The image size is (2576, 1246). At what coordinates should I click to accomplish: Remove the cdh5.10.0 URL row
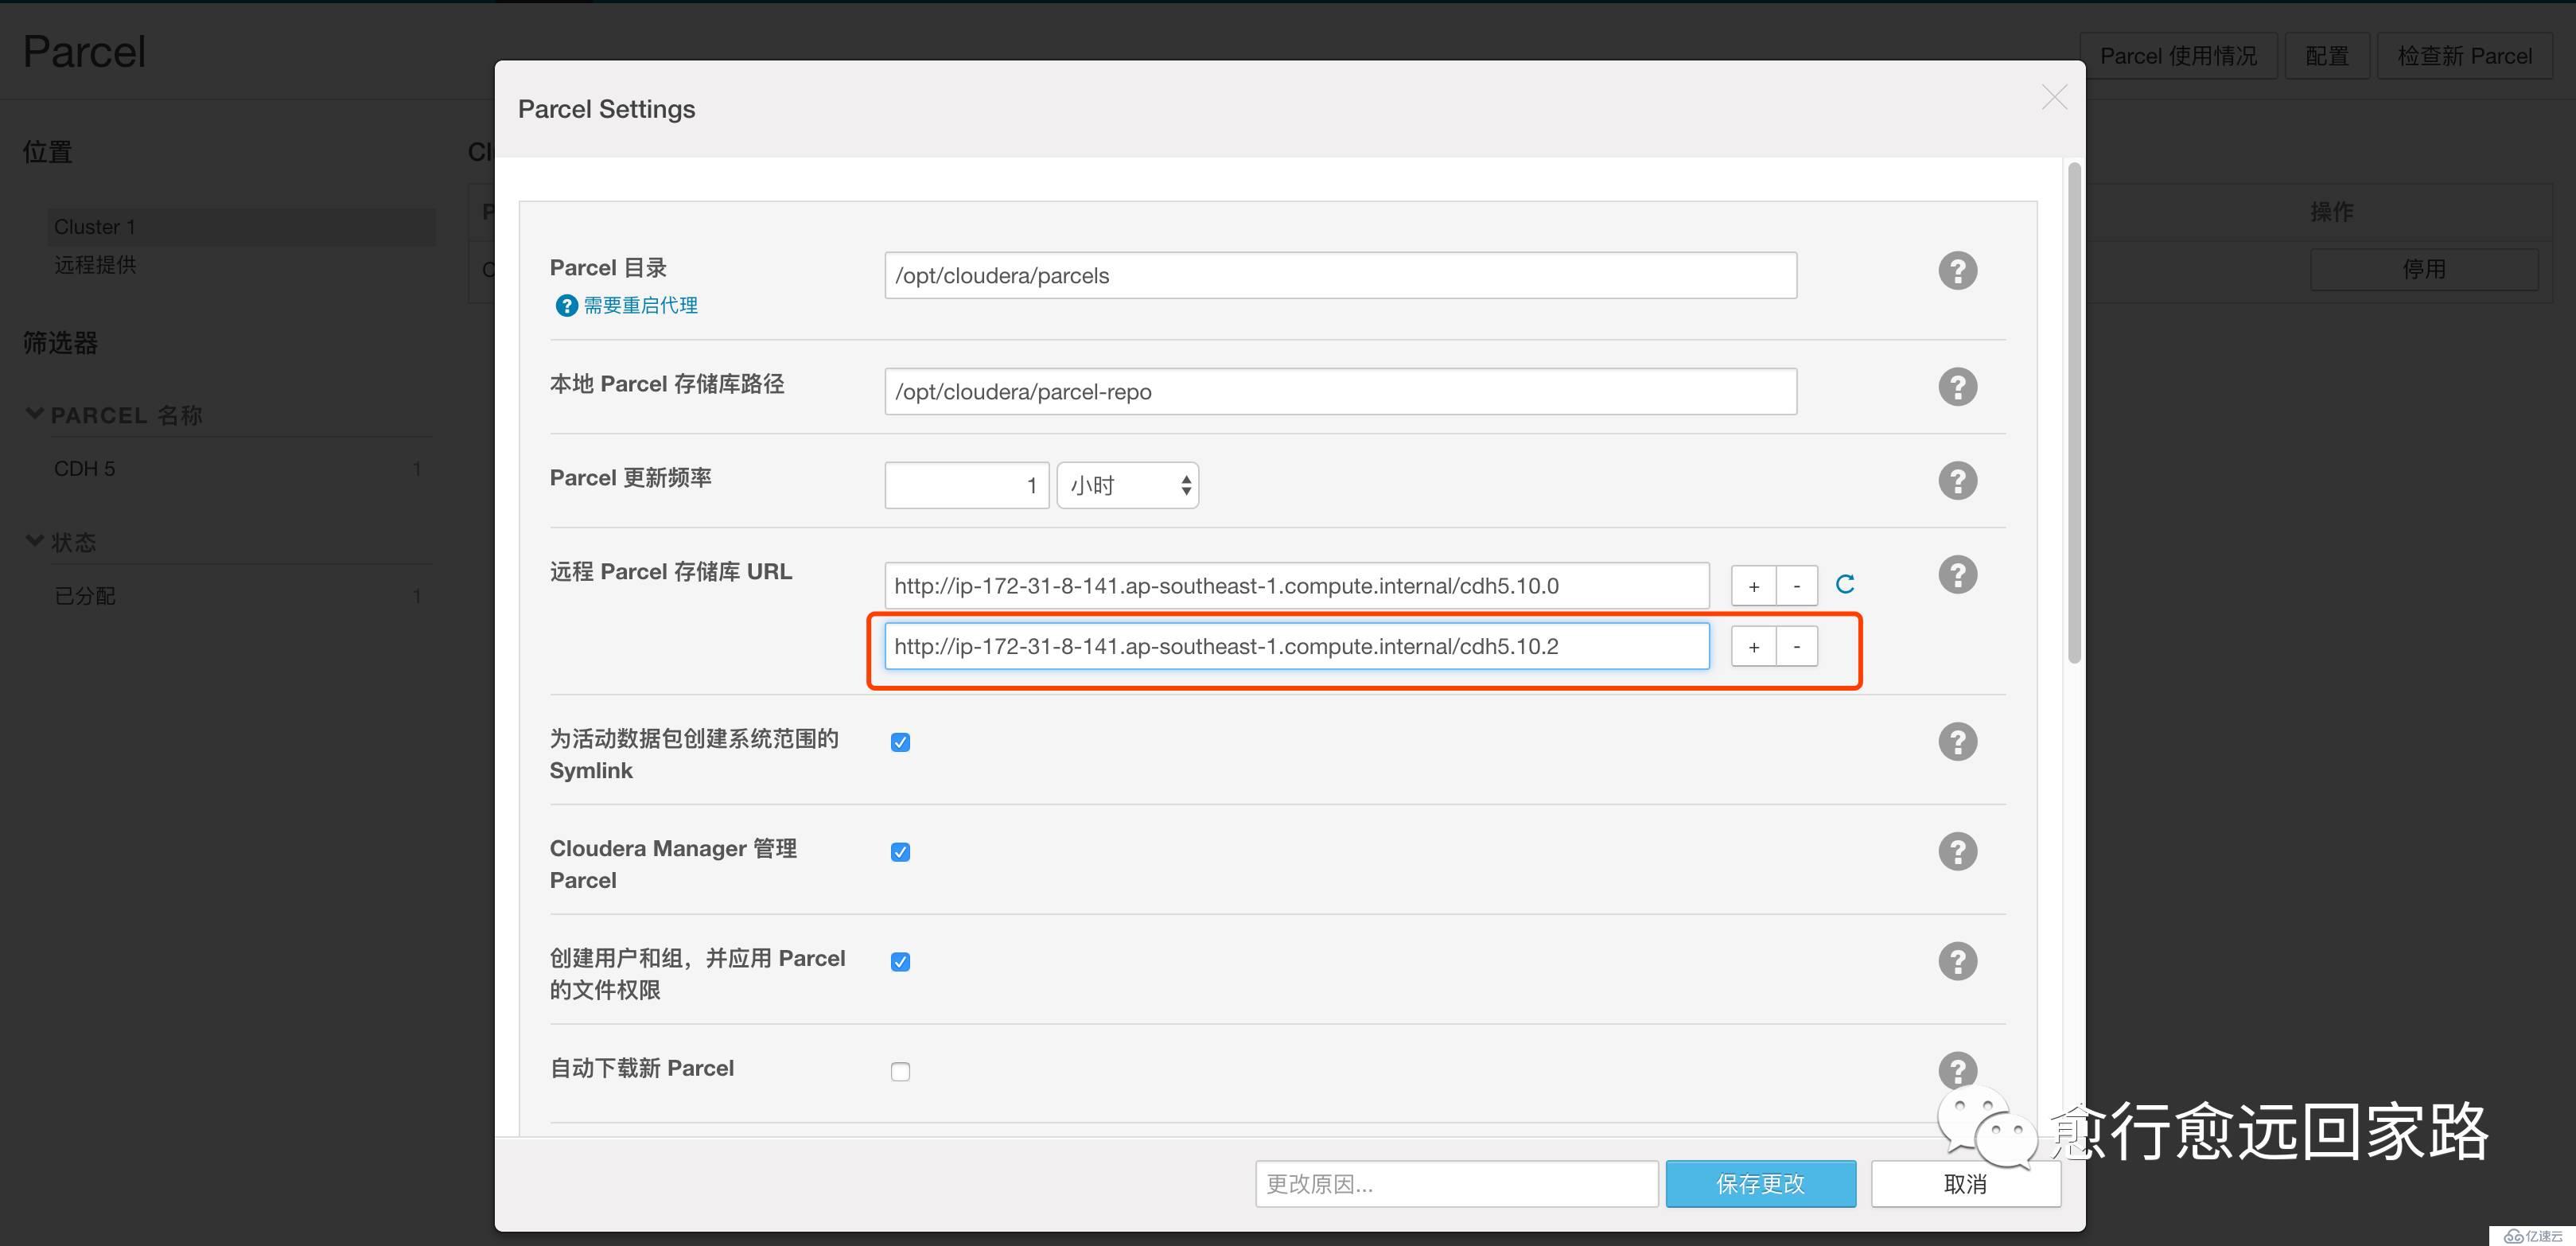point(1796,587)
